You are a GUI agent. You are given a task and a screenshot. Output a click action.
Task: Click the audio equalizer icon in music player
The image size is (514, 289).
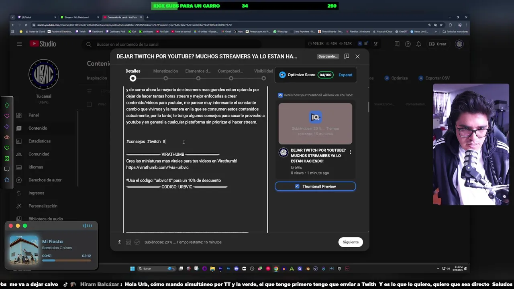click(87, 226)
